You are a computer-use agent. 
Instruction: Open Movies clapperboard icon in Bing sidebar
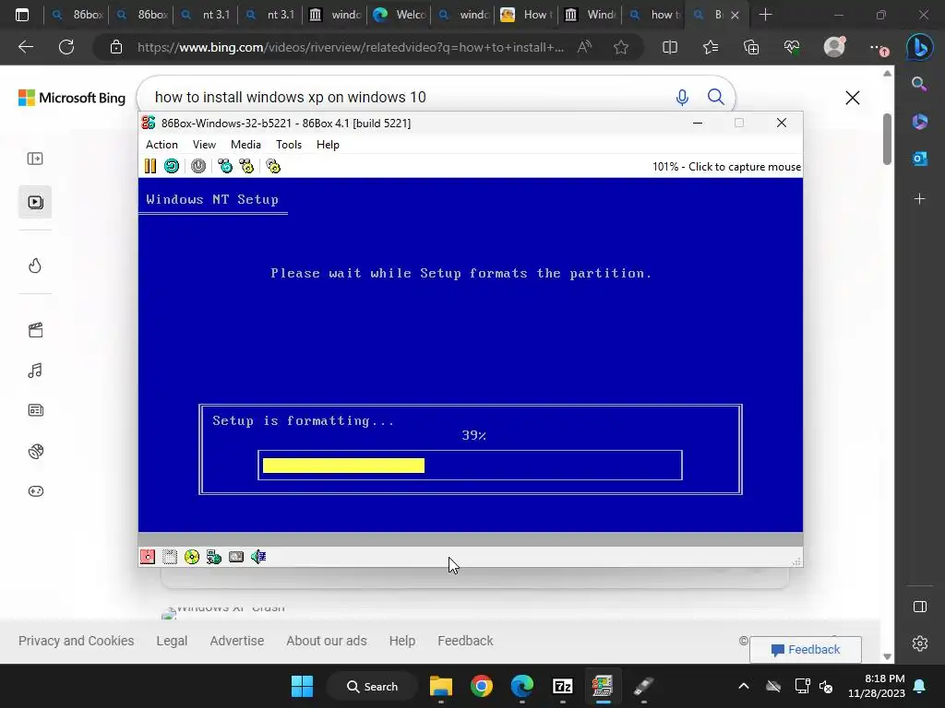coord(36,330)
